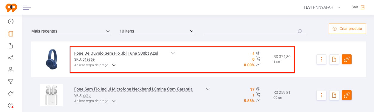The height and width of the screenshot is (112, 374).
Task: Open three-dot options for JBL Tune 500bt
Action: tap(321, 59)
